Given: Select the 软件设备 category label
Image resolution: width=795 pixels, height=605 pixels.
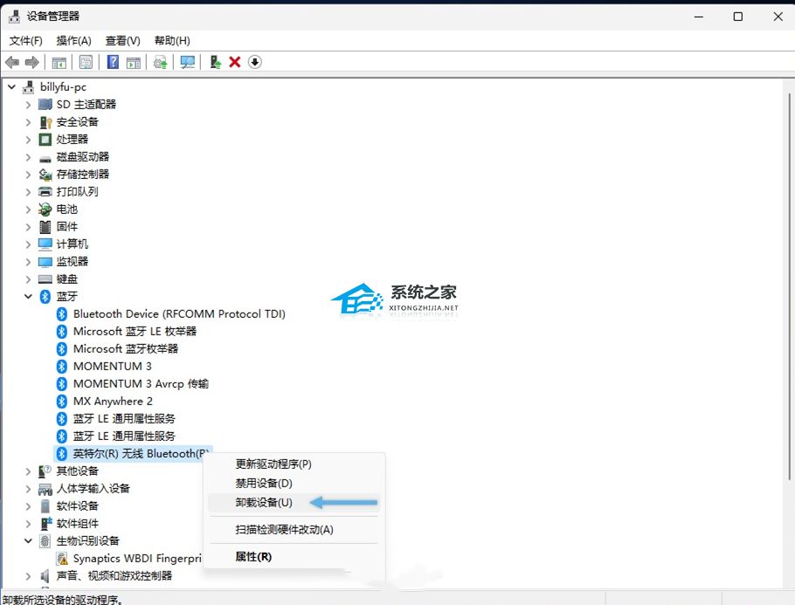Looking at the screenshot, I should click(78, 506).
